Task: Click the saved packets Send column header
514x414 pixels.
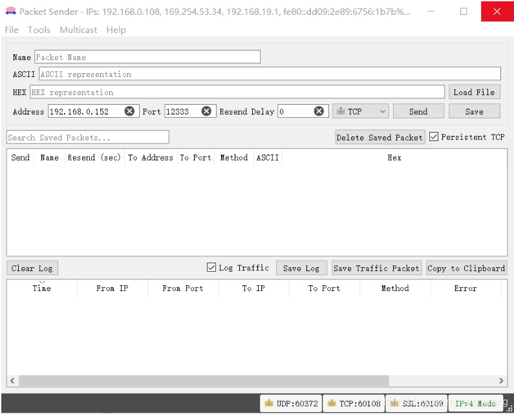Action: tap(20, 157)
